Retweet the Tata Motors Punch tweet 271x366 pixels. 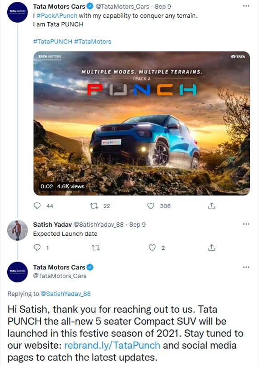tap(94, 206)
